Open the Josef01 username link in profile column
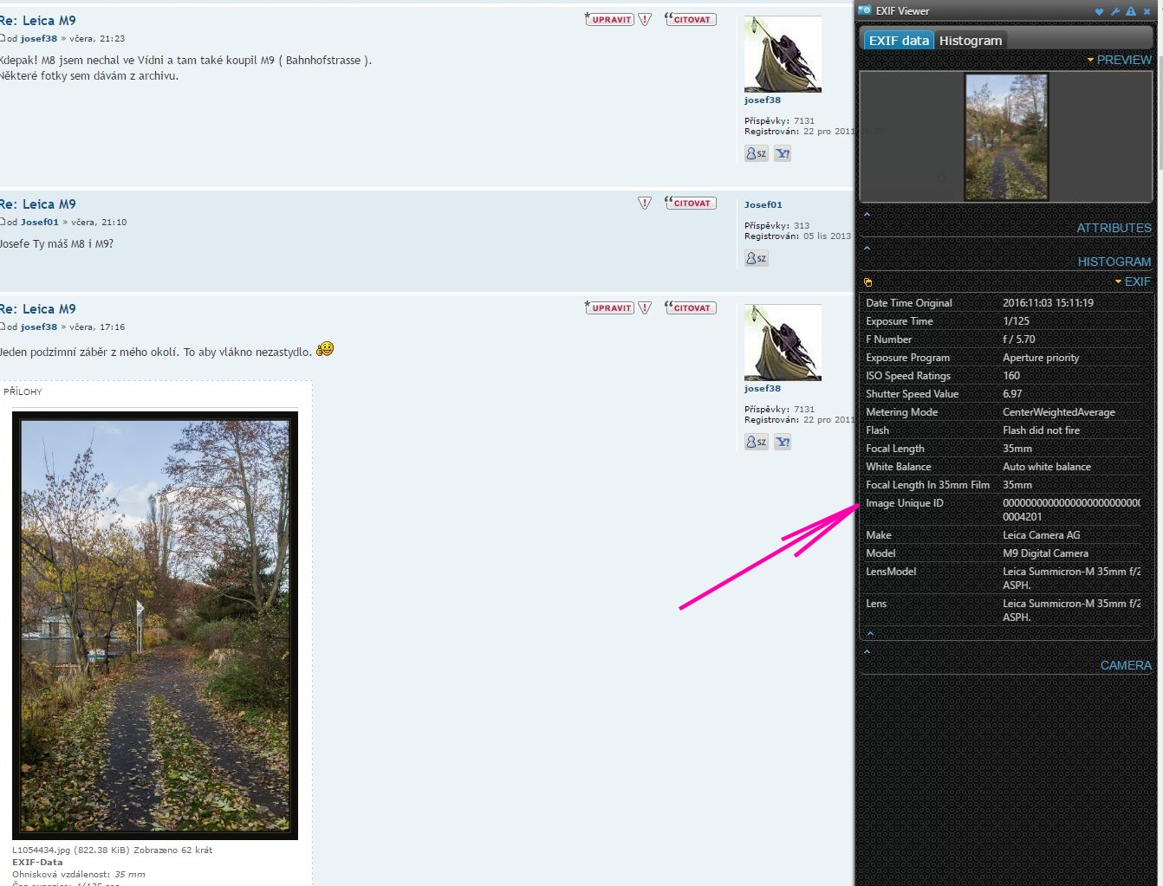This screenshot has height=886, width=1163. click(763, 204)
